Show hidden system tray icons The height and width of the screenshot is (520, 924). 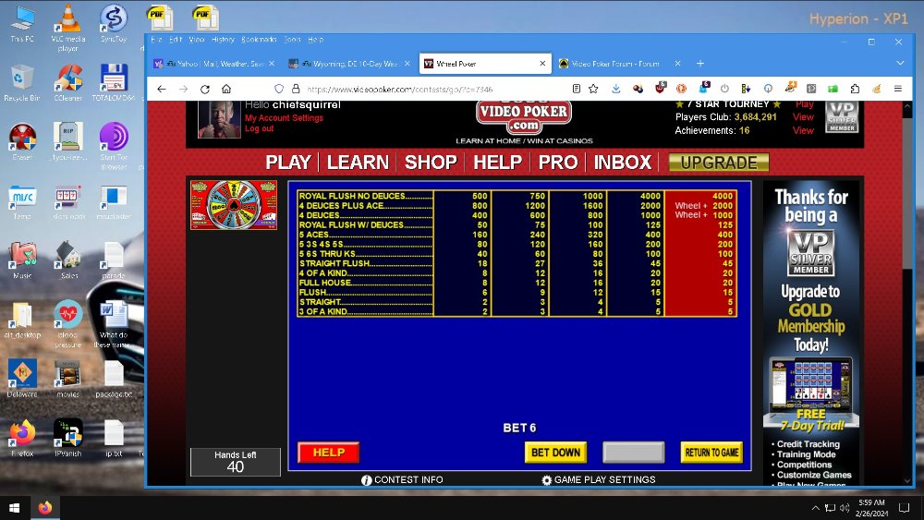click(814, 508)
